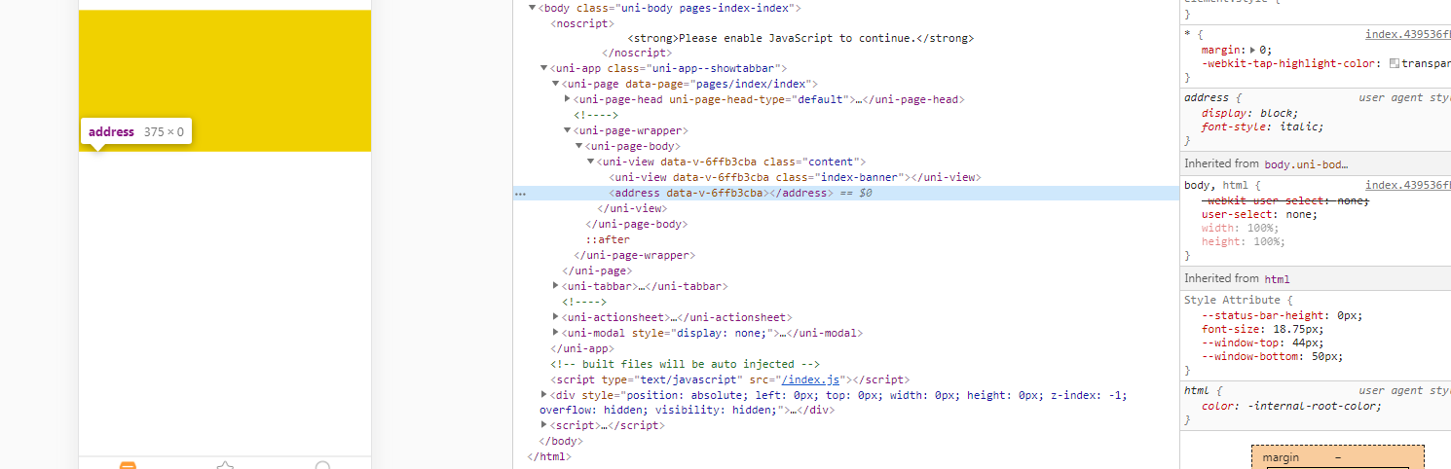Edit the margin value 0 in styles
Viewport: 1451px width, 469px height.
coord(1264,50)
